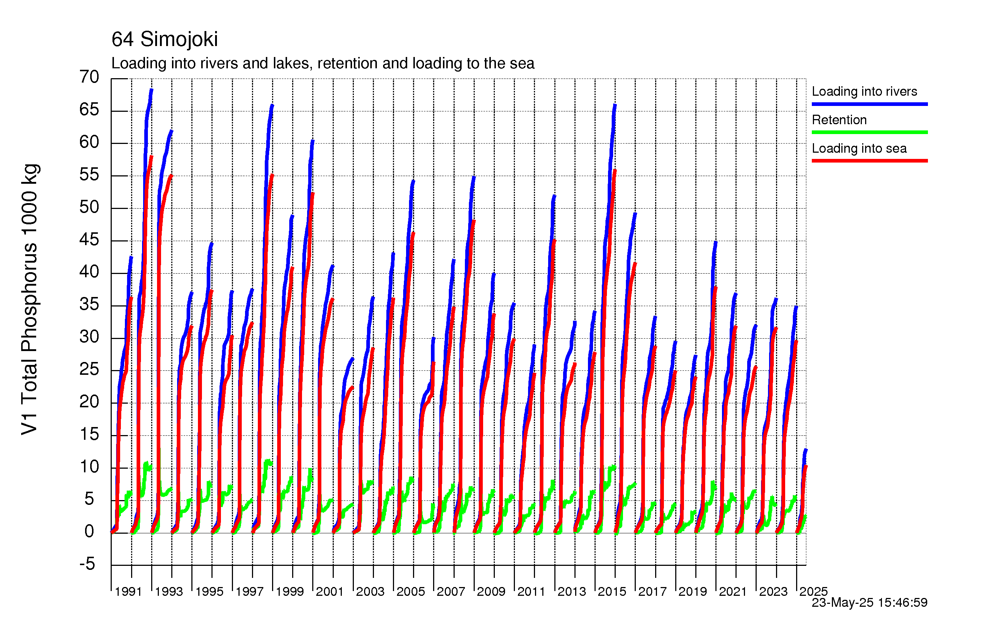Click the 'Loading into rivers' legend label
This screenshot has width=986, height=621.
pyautogui.click(x=864, y=91)
